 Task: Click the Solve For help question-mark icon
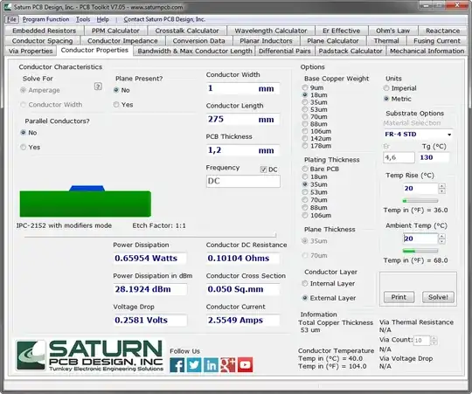98,86
